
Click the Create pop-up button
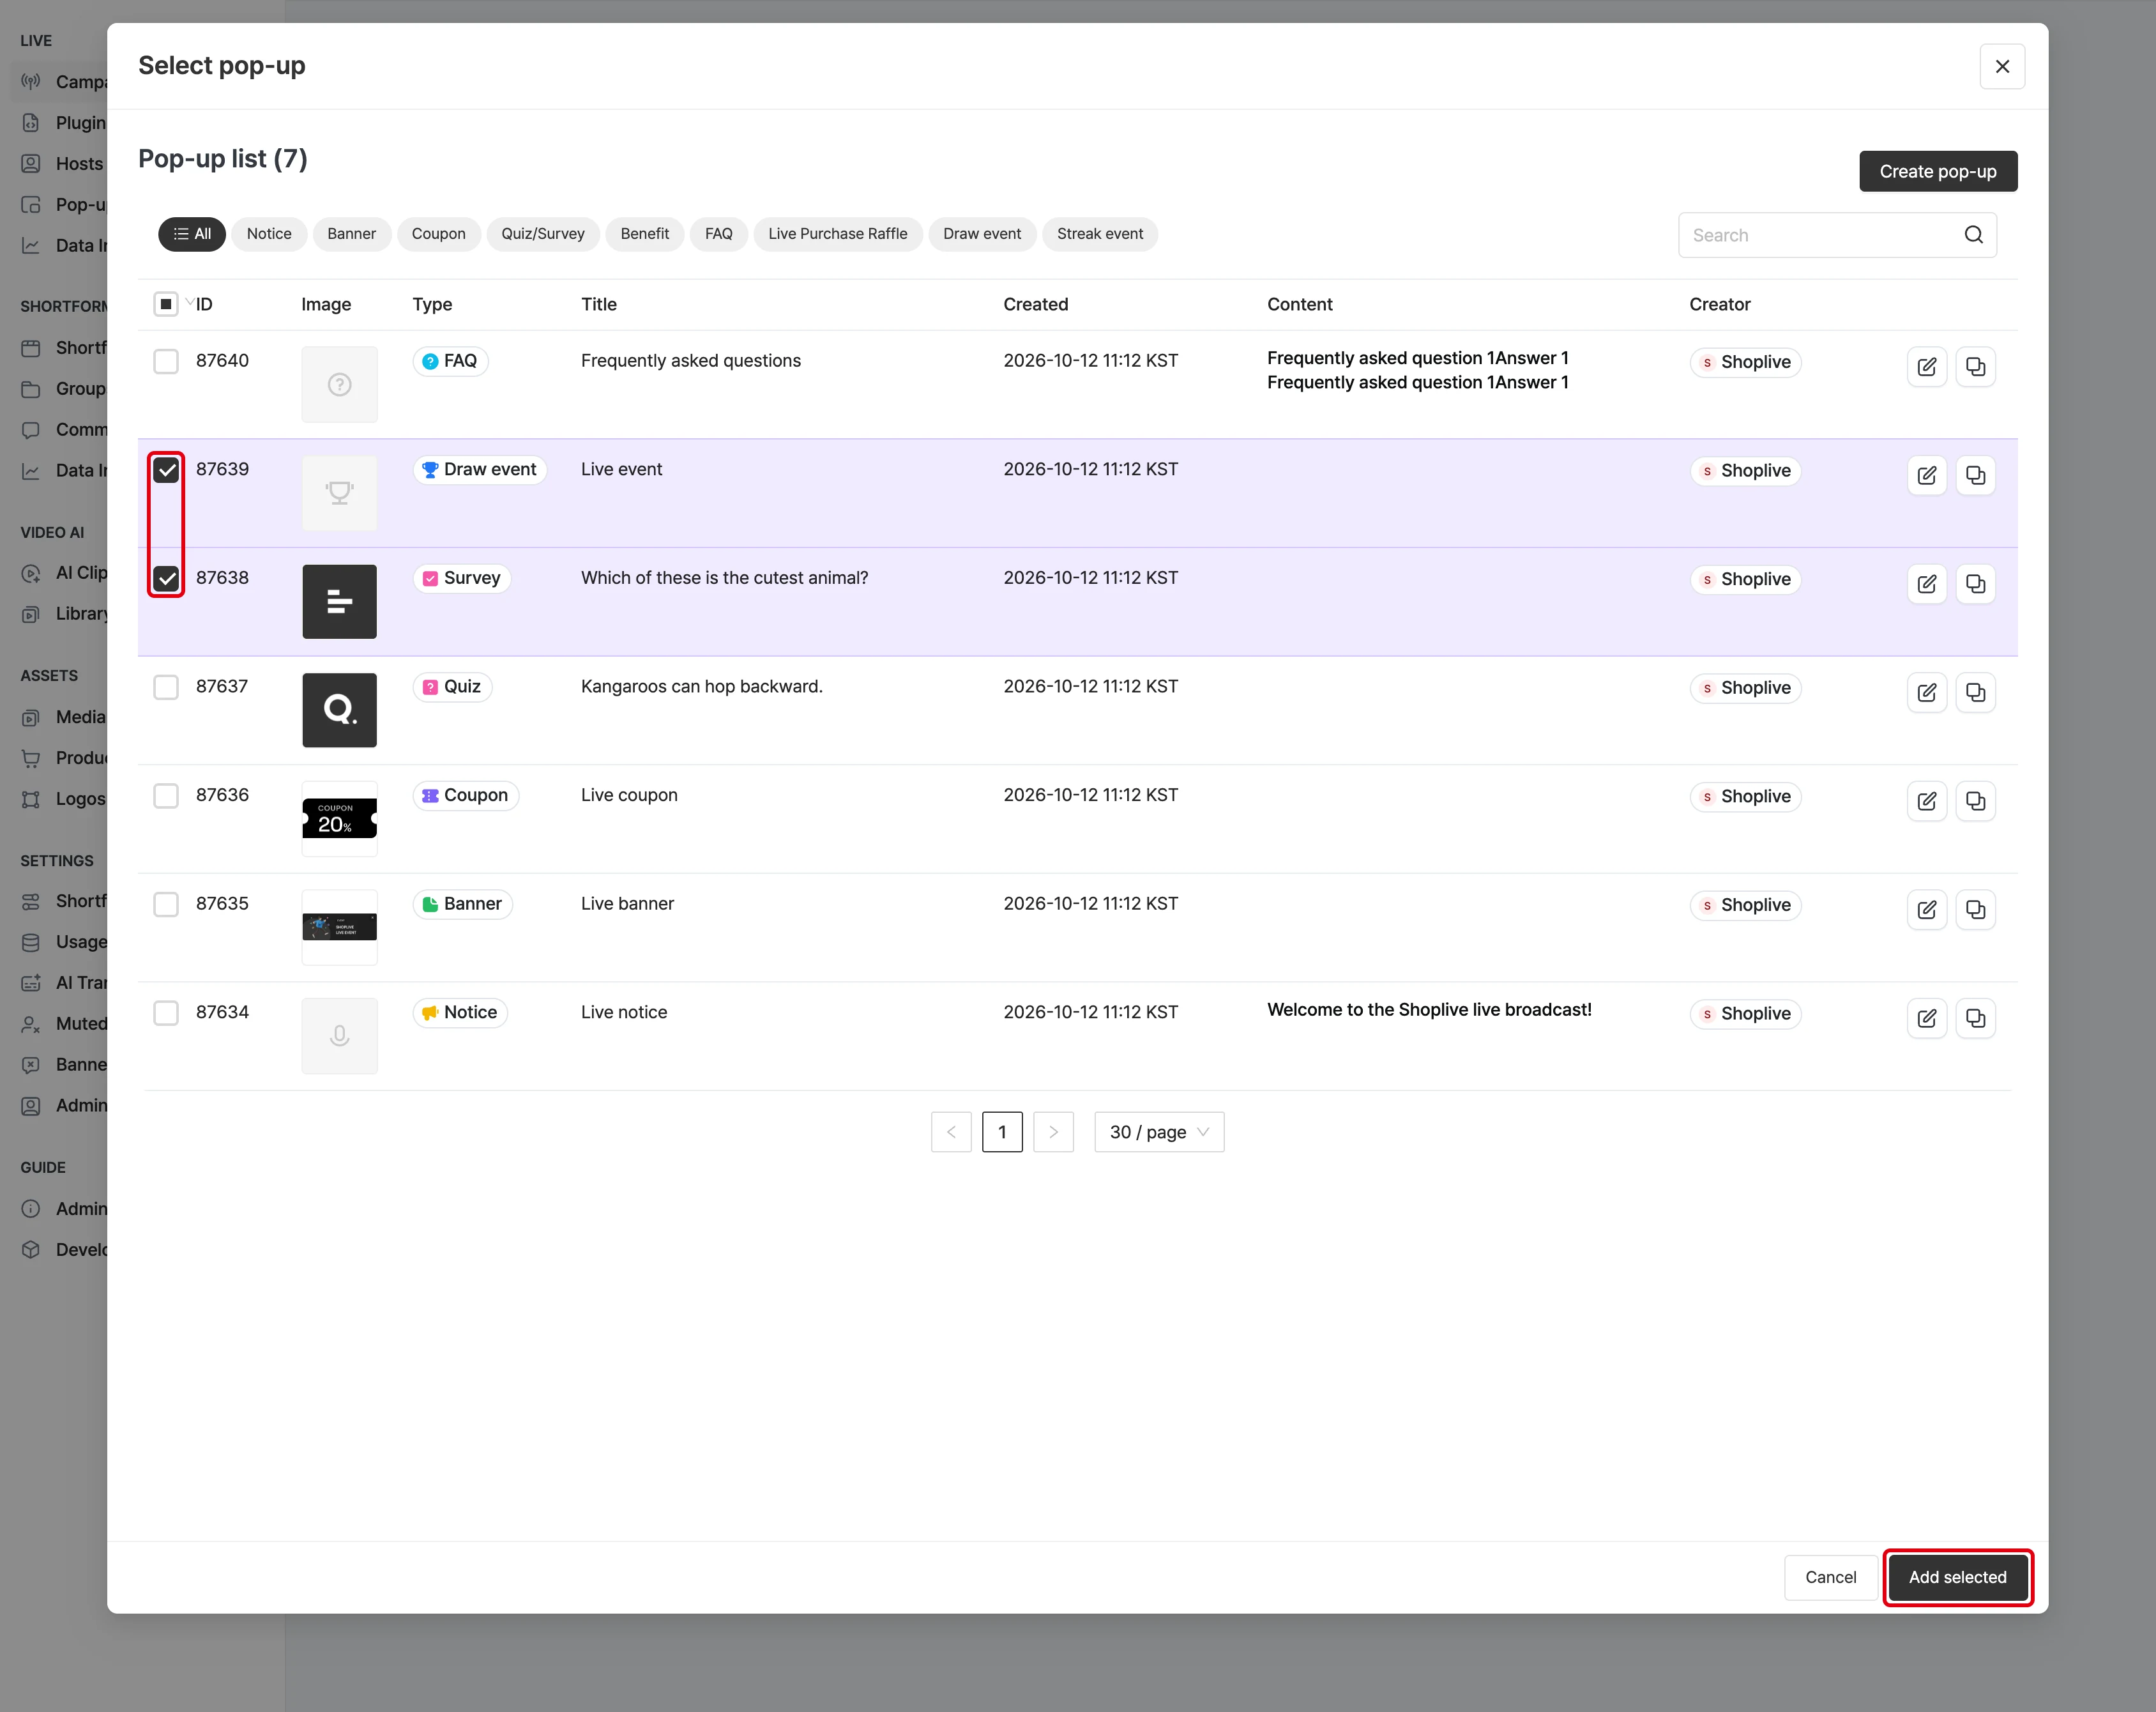[1938, 171]
